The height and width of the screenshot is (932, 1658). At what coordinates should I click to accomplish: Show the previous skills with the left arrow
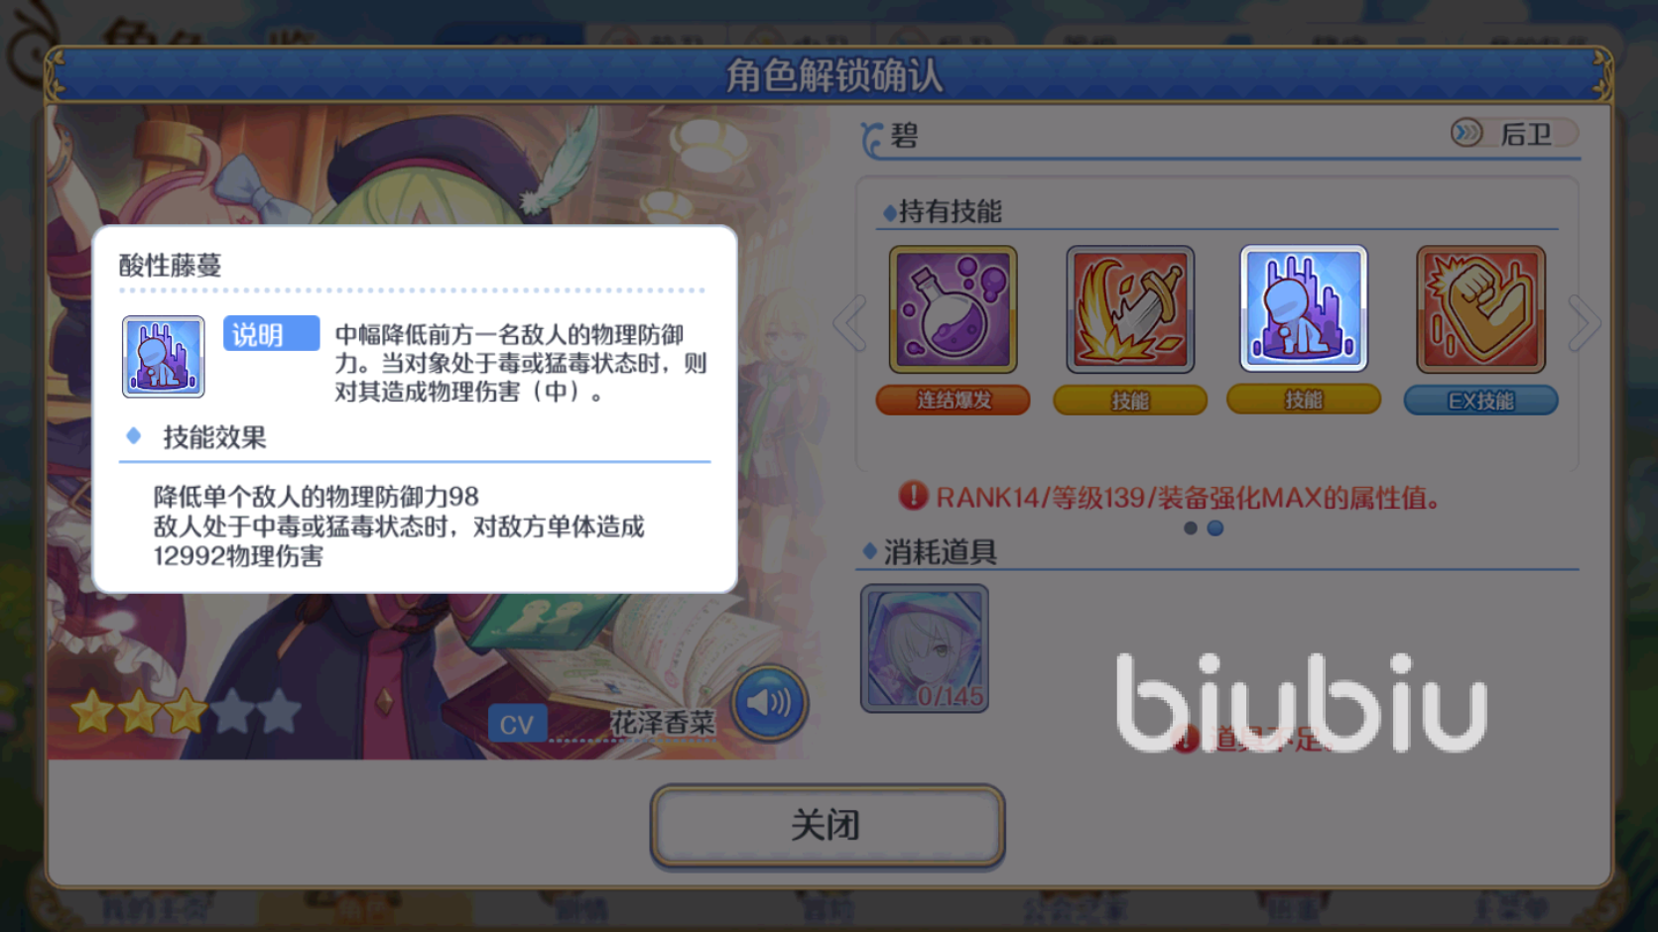pyautogui.click(x=849, y=323)
